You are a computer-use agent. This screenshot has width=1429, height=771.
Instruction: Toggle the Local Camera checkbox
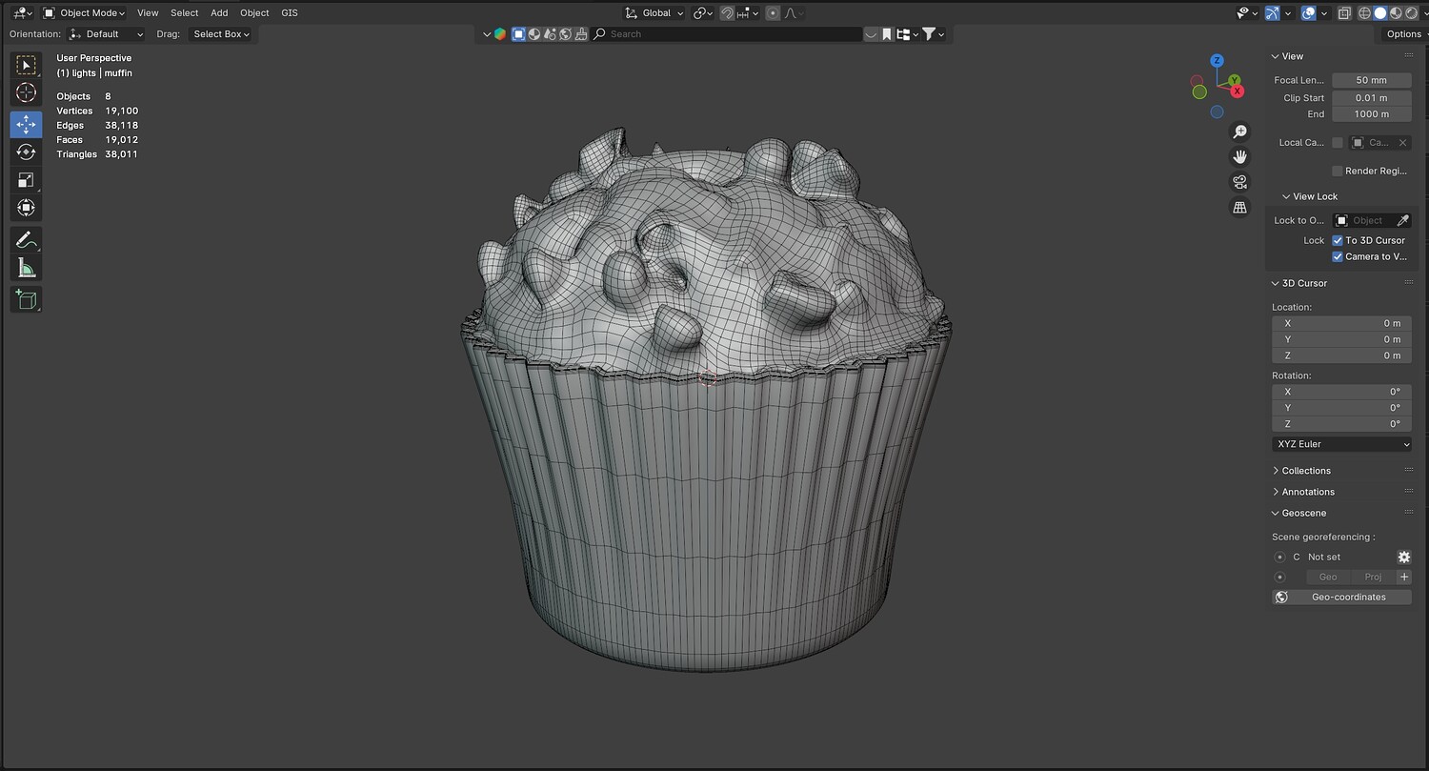[x=1338, y=143]
